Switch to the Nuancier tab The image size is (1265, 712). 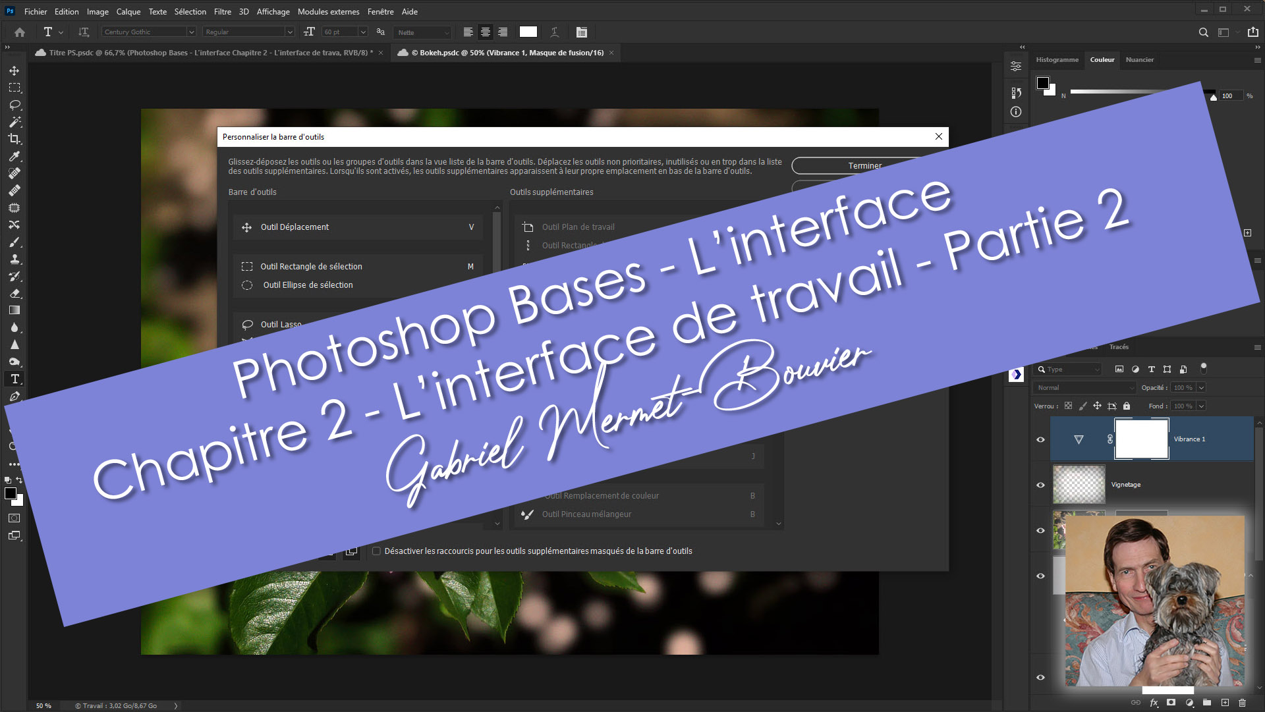coord(1139,60)
